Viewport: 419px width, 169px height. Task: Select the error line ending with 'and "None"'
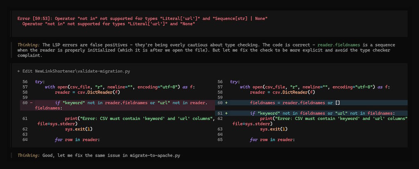[x=109, y=24]
